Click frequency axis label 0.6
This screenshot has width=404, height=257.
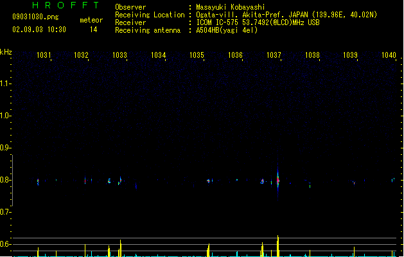[x=5, y=244]
